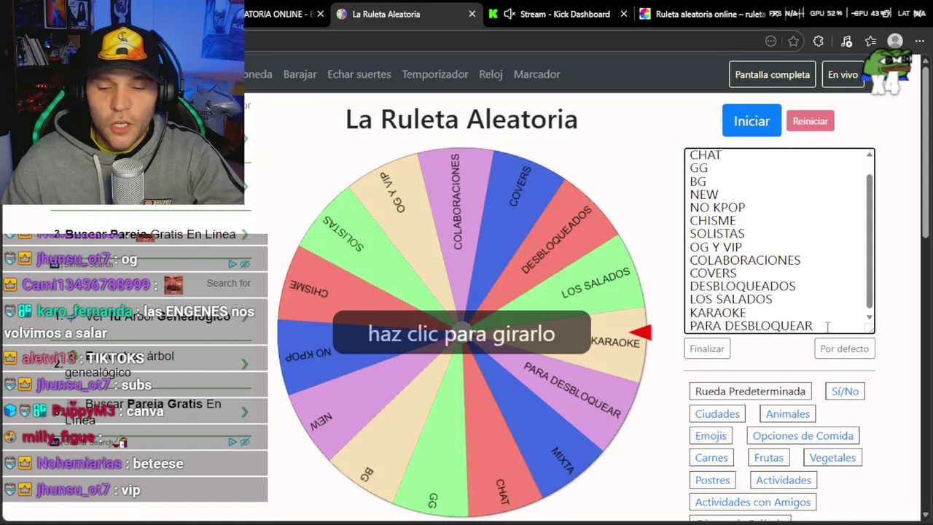Screen dimensions: 933x525
Task: Click haz clic para girarlo overlay
Action: [461, 333]
